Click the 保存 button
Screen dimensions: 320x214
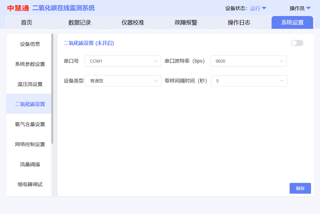pos(300,188)
